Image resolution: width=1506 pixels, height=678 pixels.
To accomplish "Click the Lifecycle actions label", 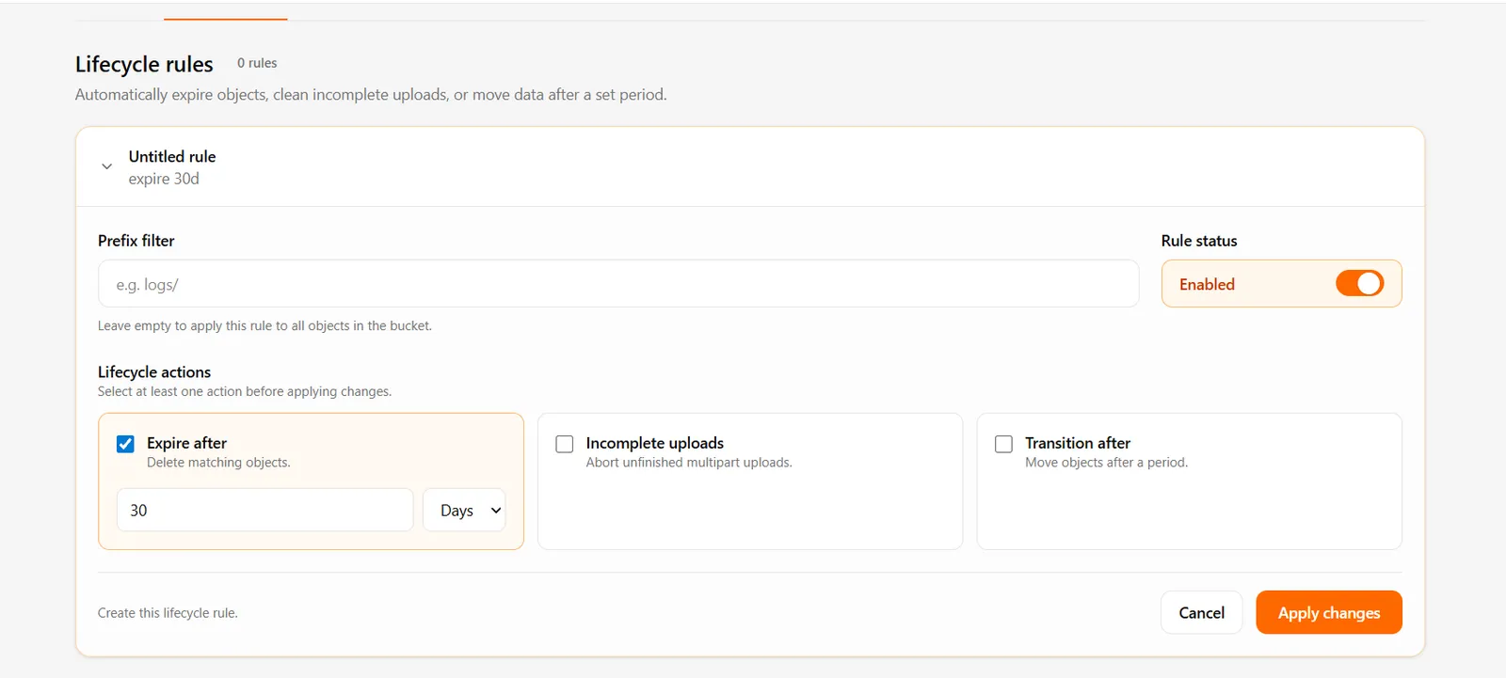I will [154, 371].
